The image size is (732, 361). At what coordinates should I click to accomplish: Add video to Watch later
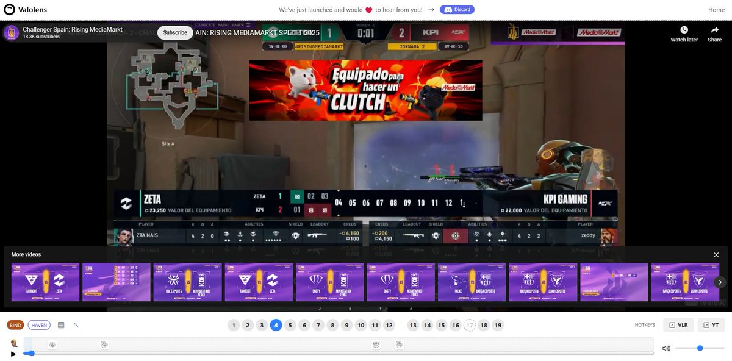tap(684, 34)
